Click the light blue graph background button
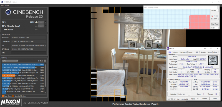 click(x=215, y=16)
